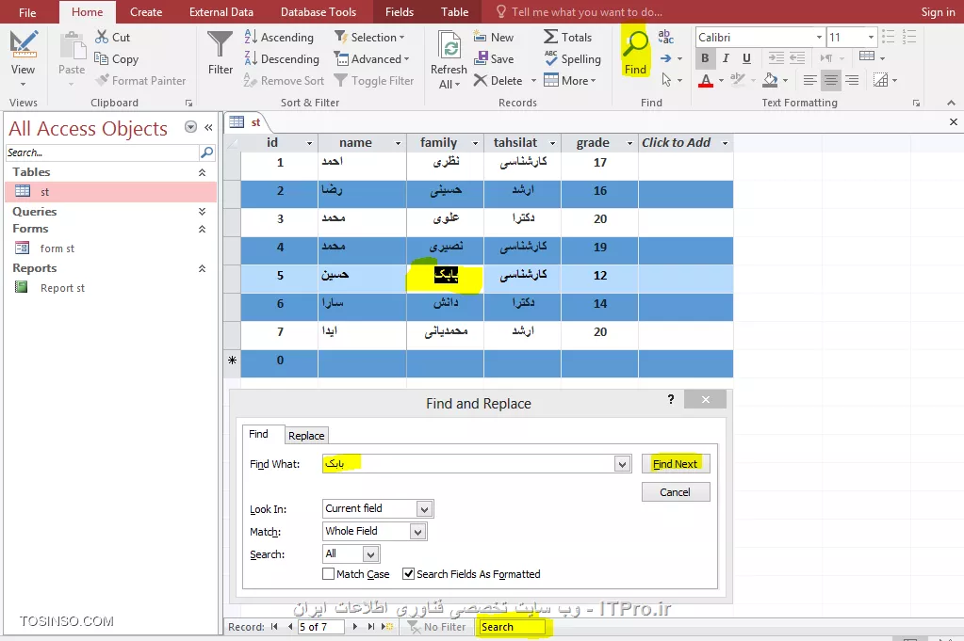
Task: Enable the Match Case checkbox
Action: pyautogui.click(x=328, y=574)
